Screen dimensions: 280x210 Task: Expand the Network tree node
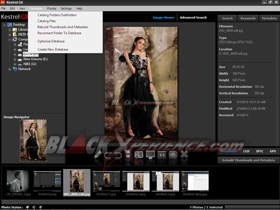pyautogui.click(x=10, y=69)
